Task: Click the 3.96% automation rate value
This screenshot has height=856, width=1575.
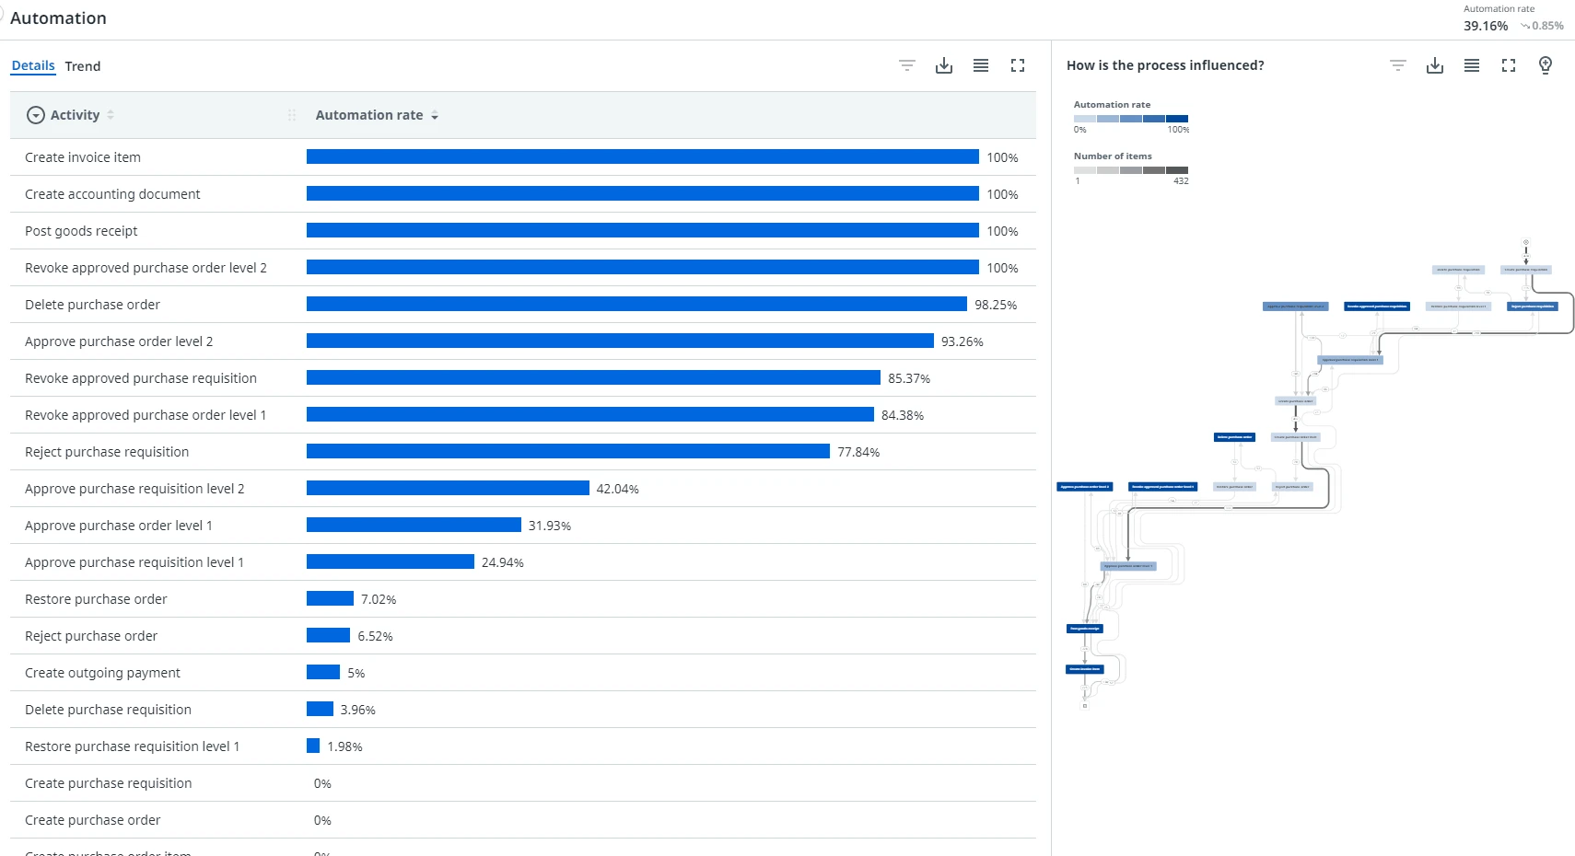Action: pyautogui.click(x=358, y=710)
